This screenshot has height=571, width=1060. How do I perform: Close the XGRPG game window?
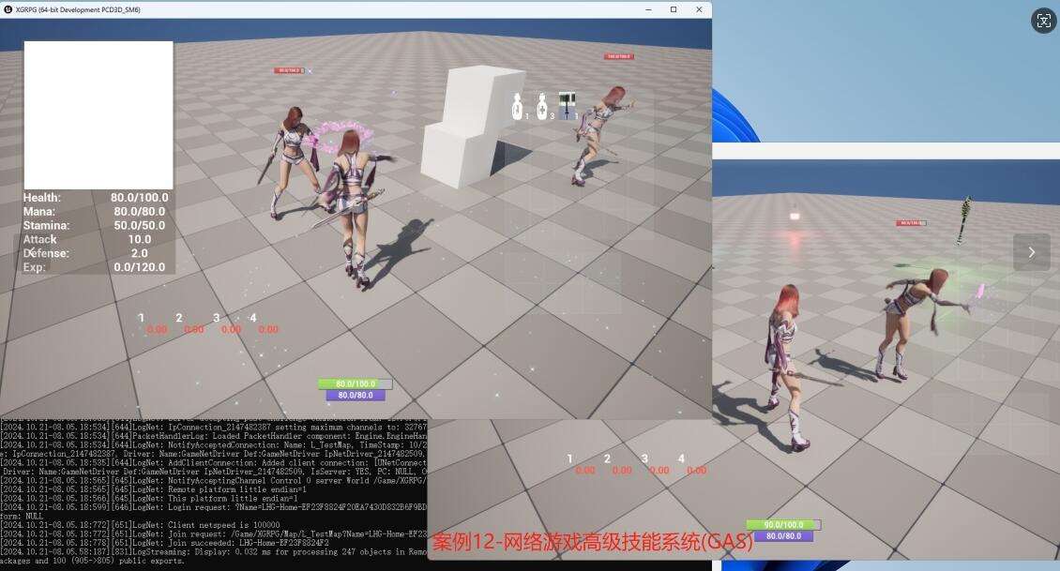pyautogui.click(x=699, y=9)
